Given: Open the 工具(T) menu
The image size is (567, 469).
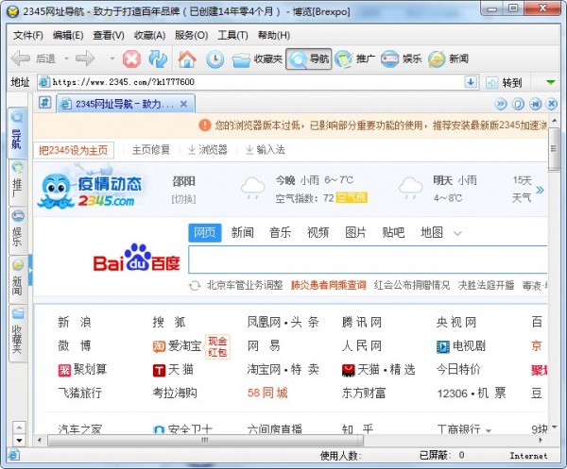Looking at the screenshot, I should click(232, 35).
